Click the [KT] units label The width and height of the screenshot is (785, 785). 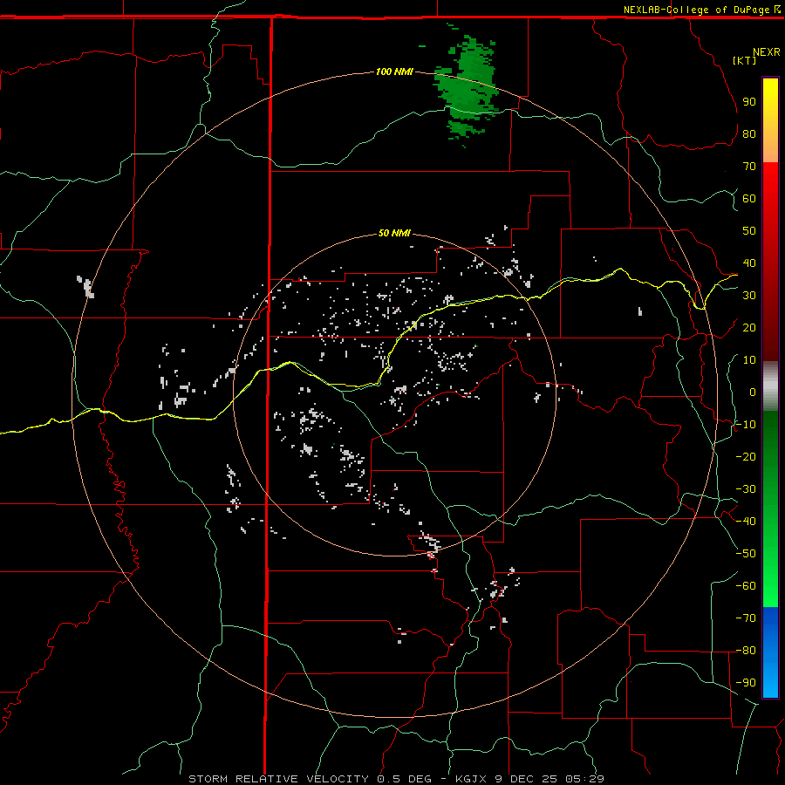(745, 60)
